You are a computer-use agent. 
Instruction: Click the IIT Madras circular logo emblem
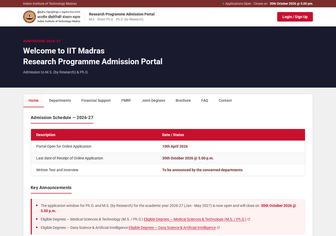29,17
